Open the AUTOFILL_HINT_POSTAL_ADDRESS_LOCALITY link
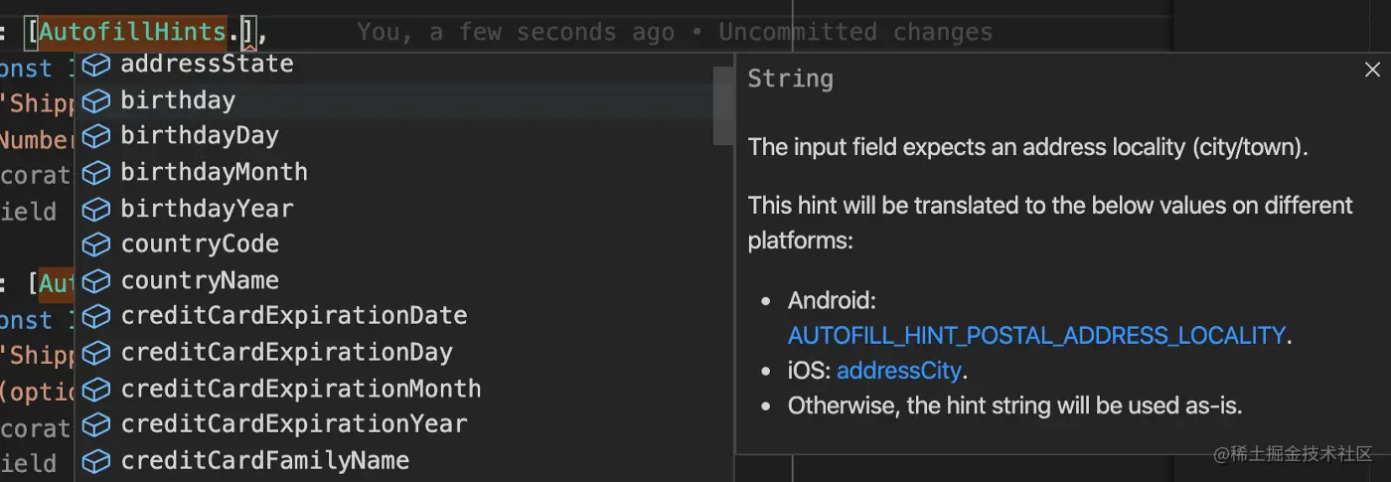This screenshot has width=1391, height=482. [1036, 336]
